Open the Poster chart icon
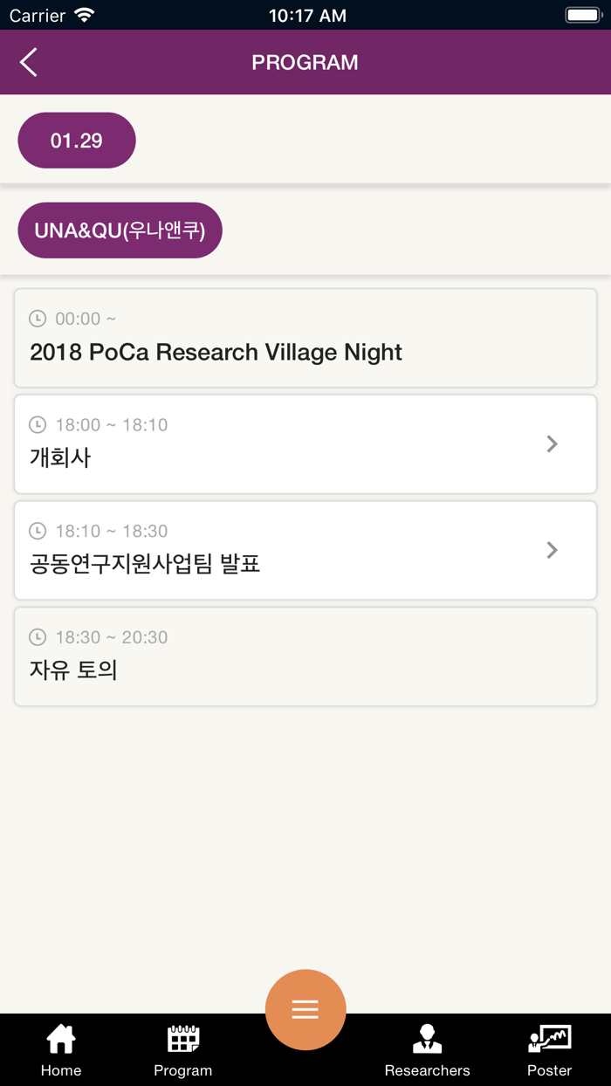Viewport: 611px width, 1086px height. (549, 1039)
